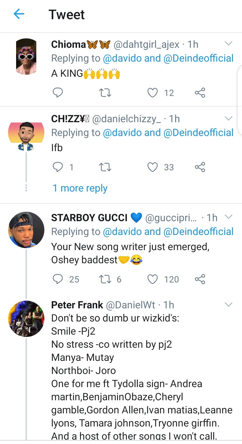Open options chevron on CH!ZZY's tweet

click(228, 118)
